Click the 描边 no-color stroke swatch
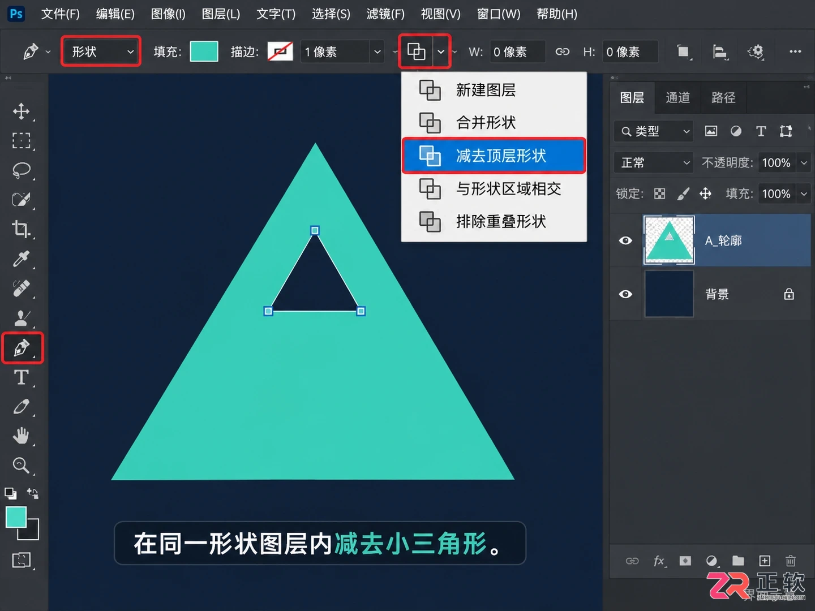 (x=280, y=51)
